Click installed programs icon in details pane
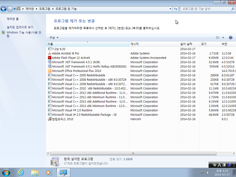 pos(55,162)
